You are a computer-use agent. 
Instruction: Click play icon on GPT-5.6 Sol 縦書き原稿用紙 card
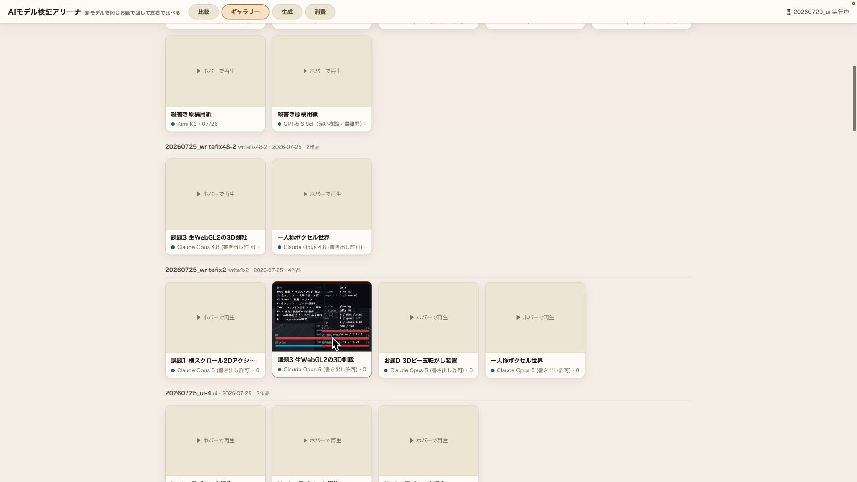coord(305,71)
